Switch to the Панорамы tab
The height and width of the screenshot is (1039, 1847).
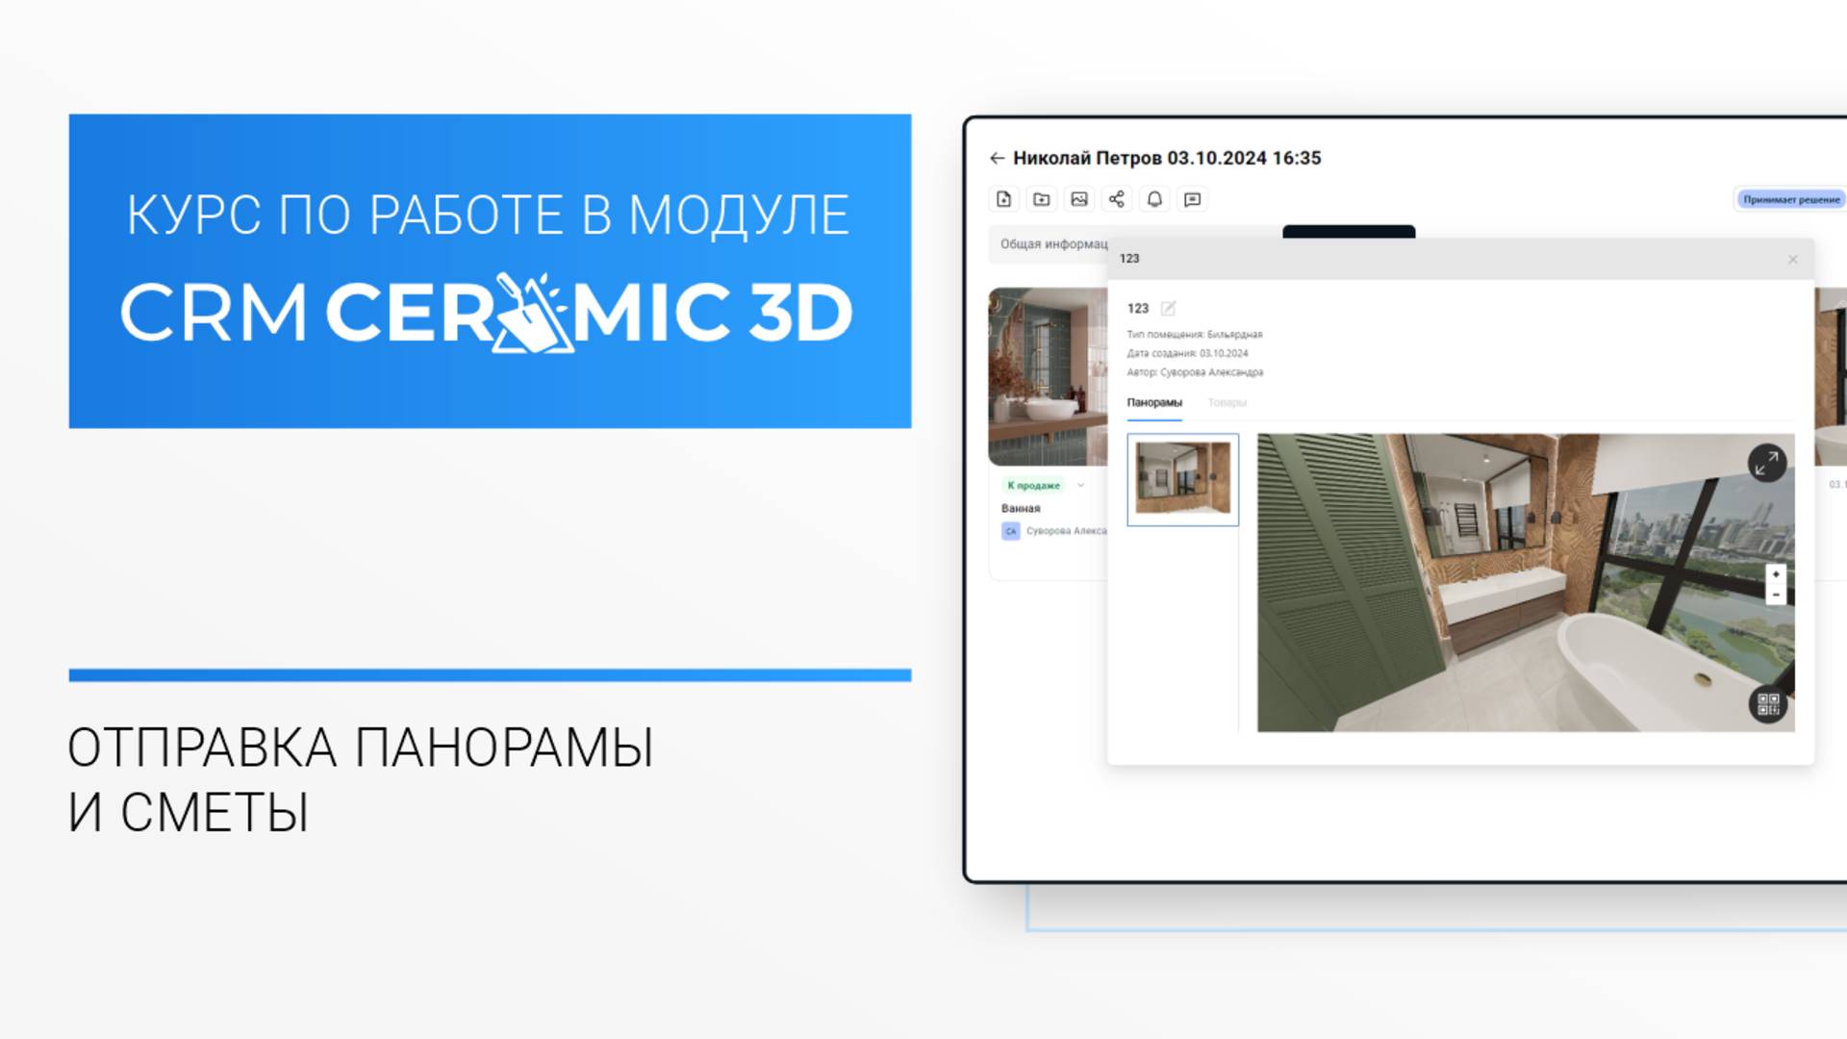click(1154, 402)
